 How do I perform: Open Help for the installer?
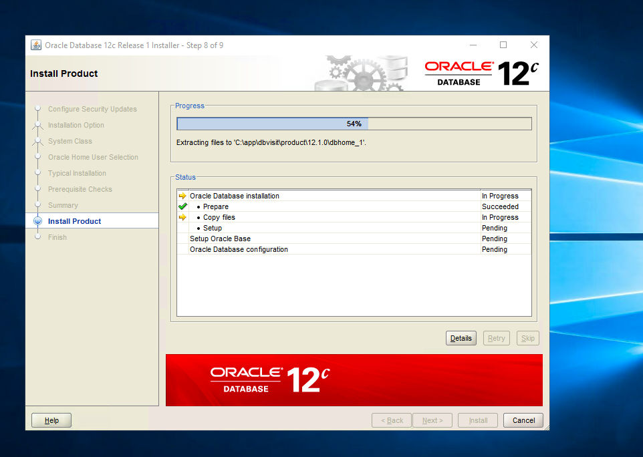[x=51, y=420]
